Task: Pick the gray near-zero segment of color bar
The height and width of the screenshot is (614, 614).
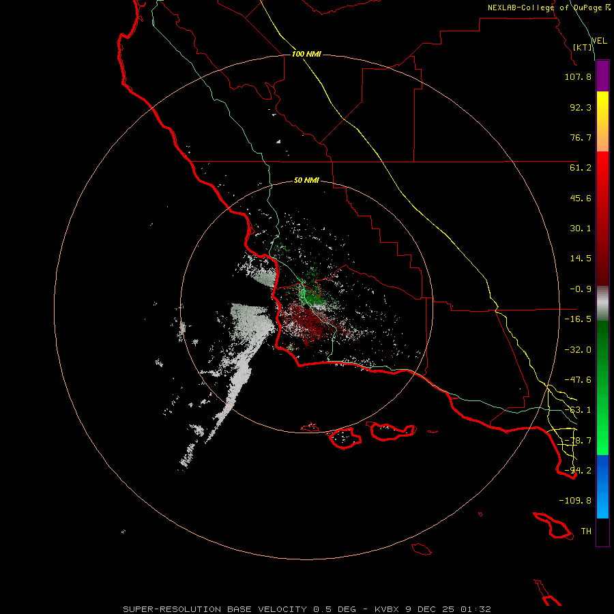Action: pos(602,304)
